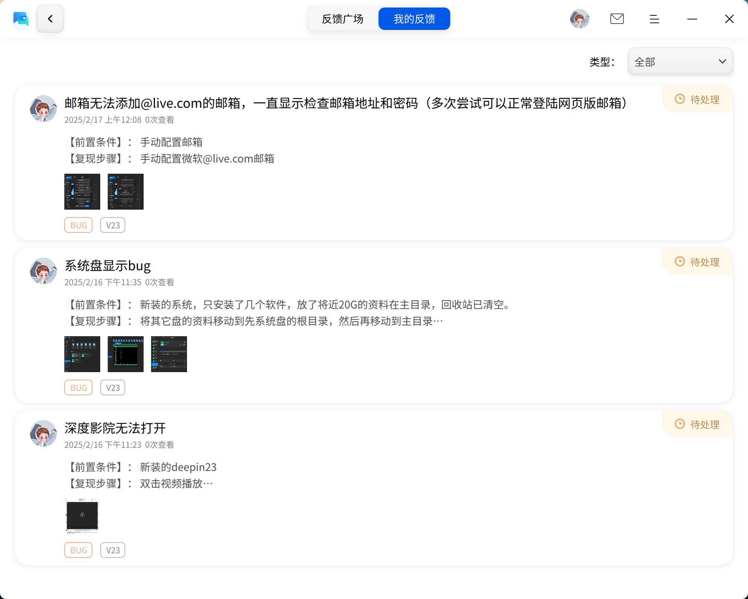Image resolution: width=748 pixels, height=599 pixels.
Task: Click V23 tag on 深度影院无法打开 card
Action: pos(113,550)
